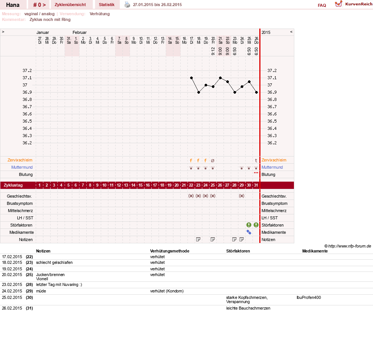Image resolution: width=373 pixels, height=345 pixels.
Task: Open the note icon on cycle day 23
Action: (198, 240)
